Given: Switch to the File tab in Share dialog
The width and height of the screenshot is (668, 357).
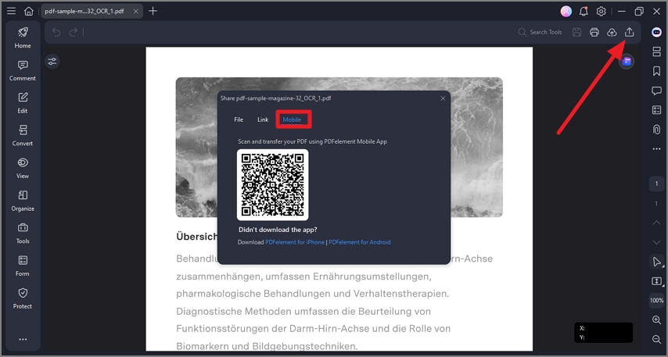Looking at the screenshot, I should (x=239, y=120).
